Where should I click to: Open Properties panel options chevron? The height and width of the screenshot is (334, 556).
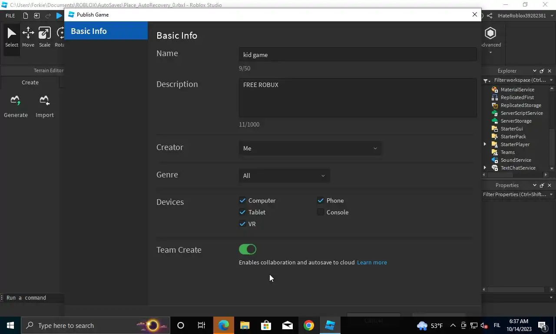pos(535,185)
